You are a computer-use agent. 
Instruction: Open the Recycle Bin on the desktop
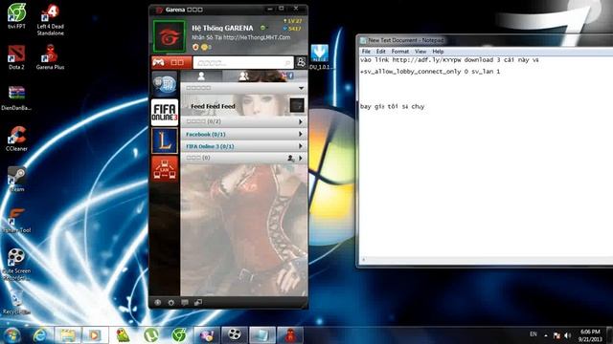click(16, 302)
